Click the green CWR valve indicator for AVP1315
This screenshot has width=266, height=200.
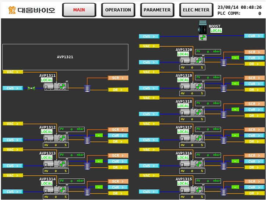point(235,187)
